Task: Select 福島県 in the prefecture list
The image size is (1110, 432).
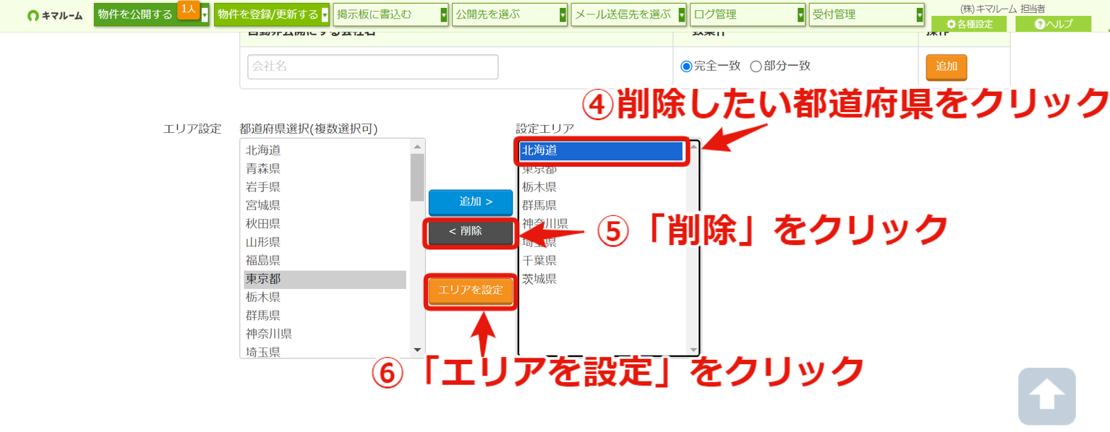Action: (x=325, y=261)
